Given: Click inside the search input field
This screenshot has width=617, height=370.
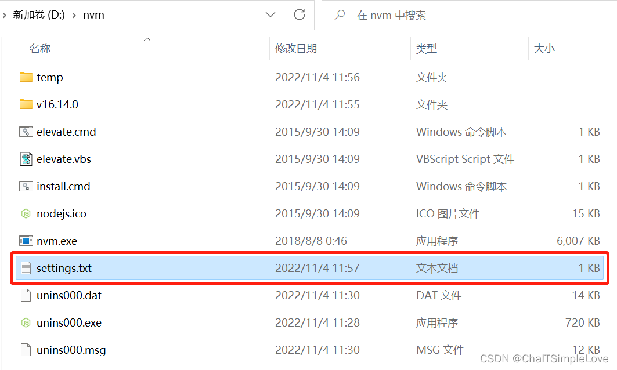Looking at the screenshot, I should 406,14.
